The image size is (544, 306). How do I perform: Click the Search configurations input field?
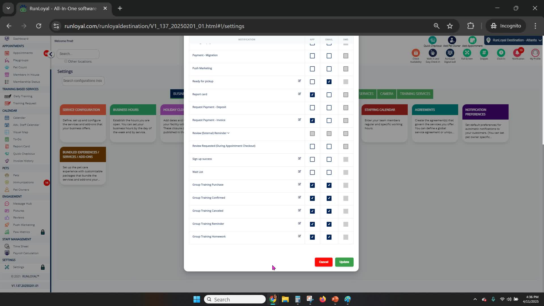[83, 81]
